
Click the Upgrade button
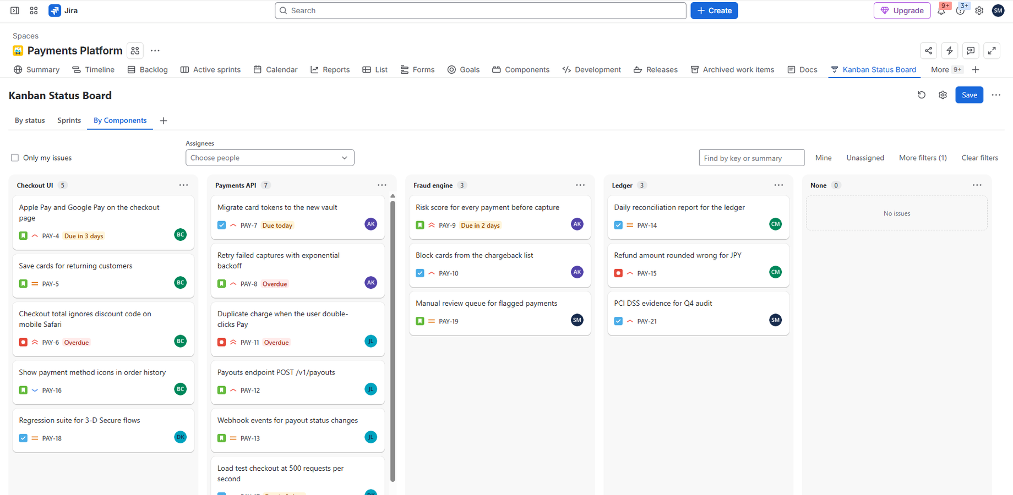point(902,10)
